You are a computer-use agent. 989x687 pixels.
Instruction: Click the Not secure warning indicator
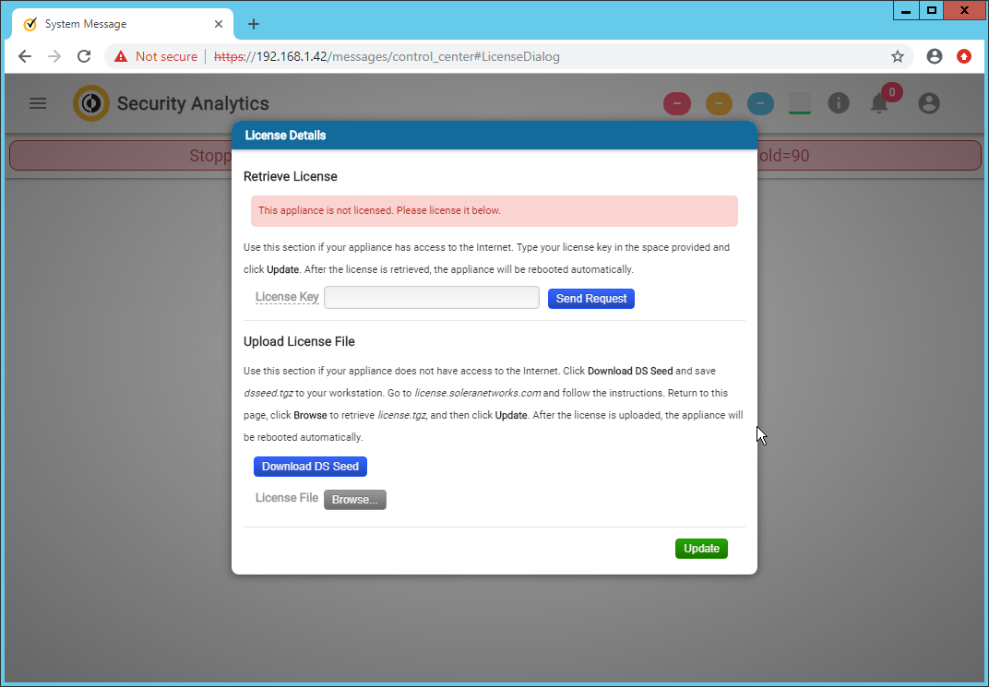(x=156, y=56)
